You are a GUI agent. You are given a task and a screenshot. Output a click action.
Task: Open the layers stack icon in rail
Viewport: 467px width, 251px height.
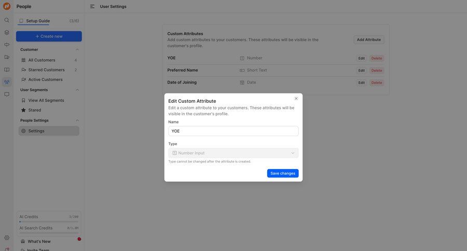[7, 33]
